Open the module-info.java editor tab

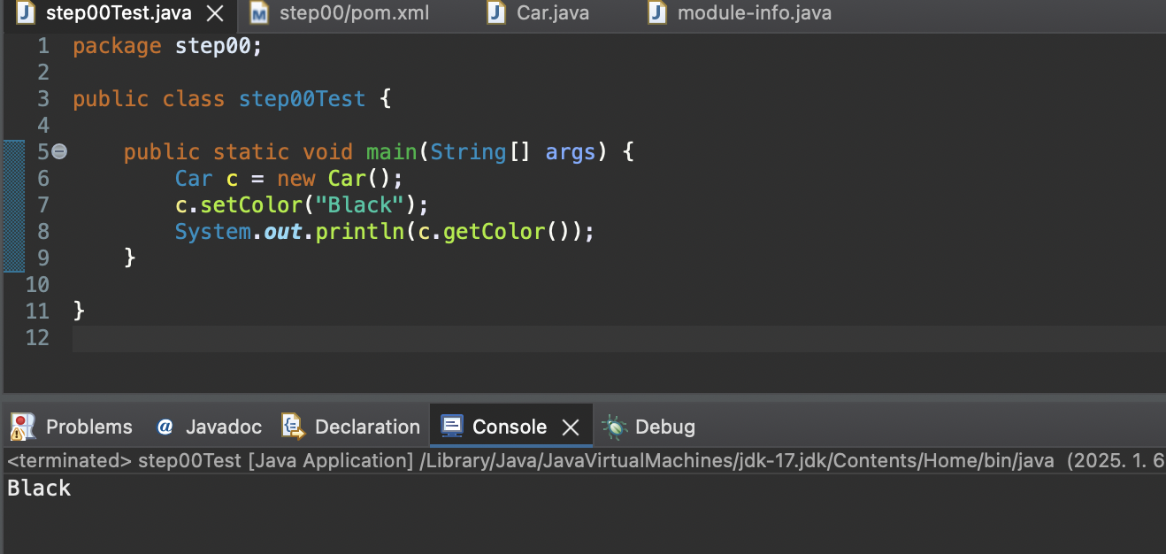754,13
